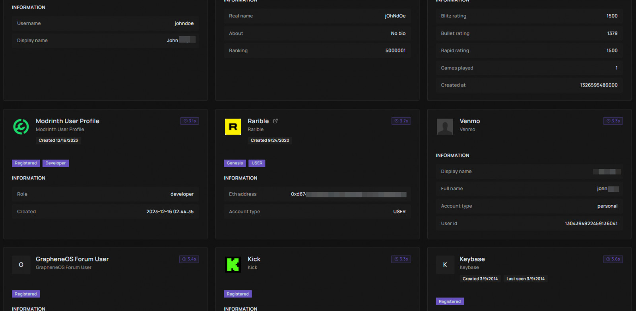Click the Keybase K icon

pyautogui.click(x=445, y=265)
